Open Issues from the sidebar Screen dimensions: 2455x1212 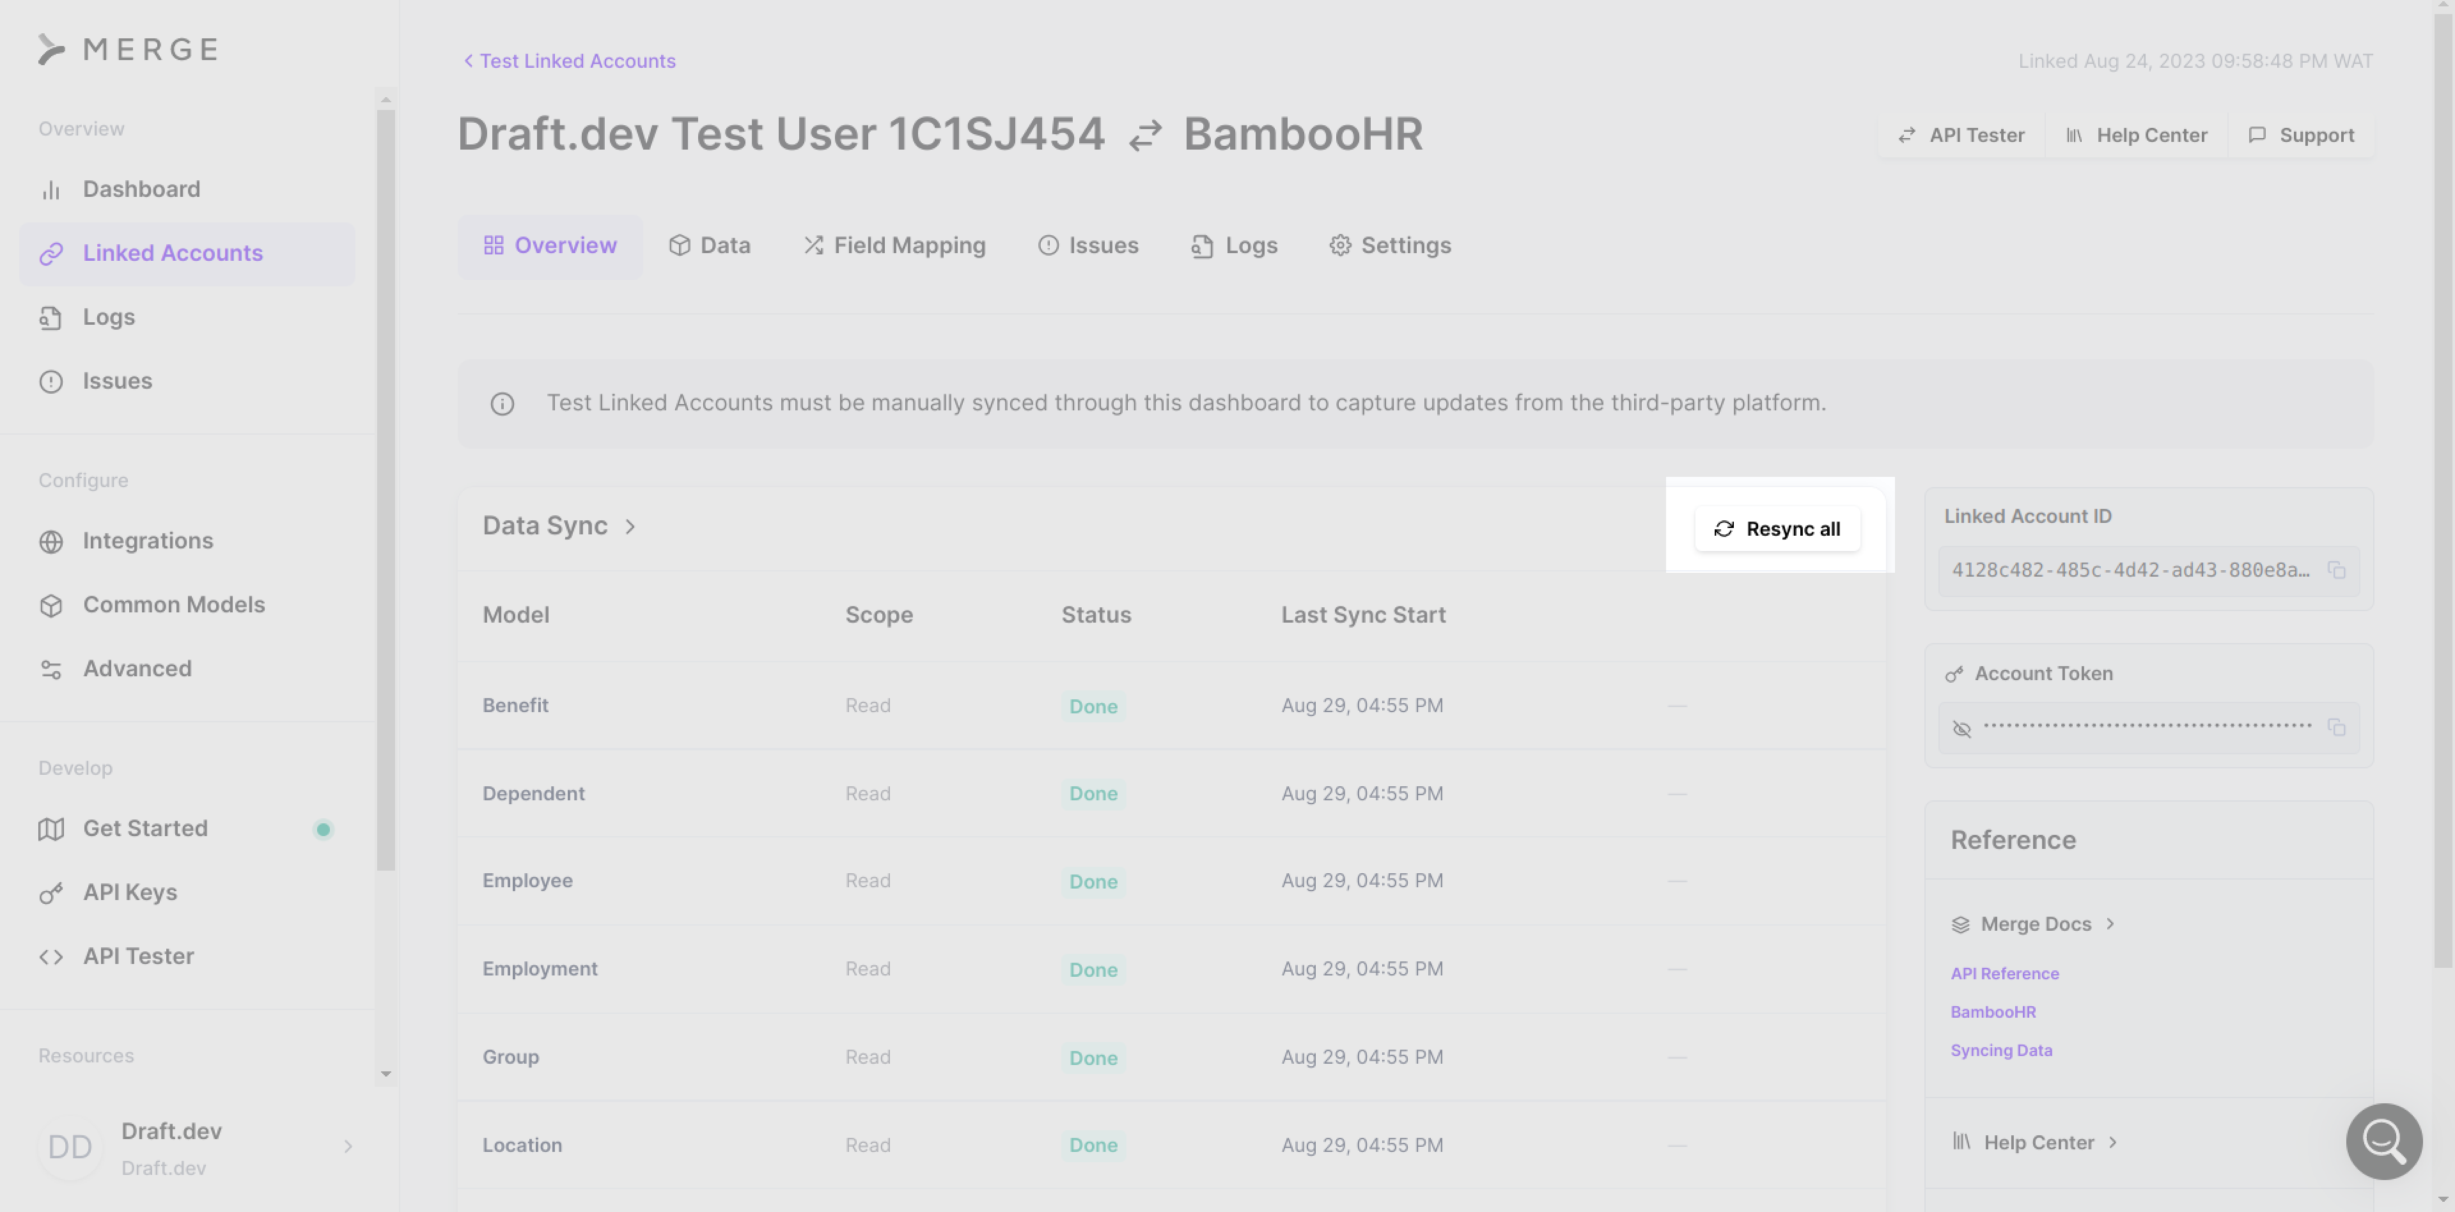tap(117, 380)
